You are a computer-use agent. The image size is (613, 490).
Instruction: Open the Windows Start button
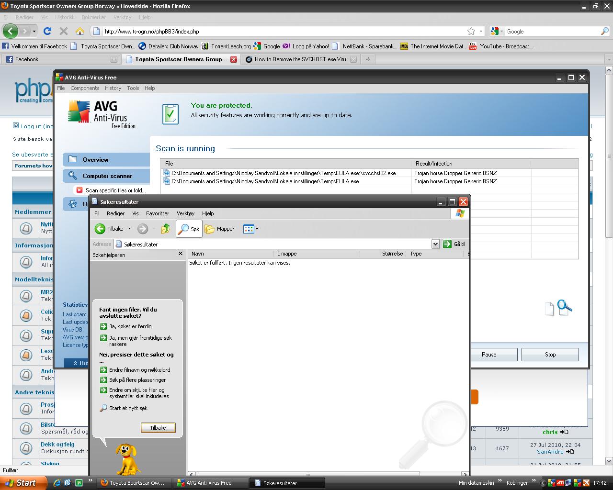pos(22,483)
